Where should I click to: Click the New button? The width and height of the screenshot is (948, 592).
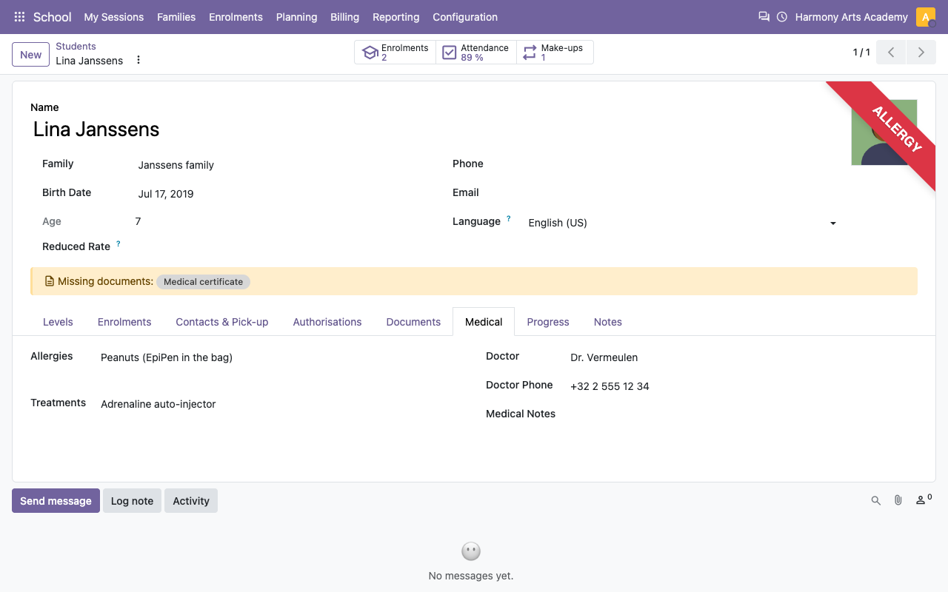click(x=31, y=54)
